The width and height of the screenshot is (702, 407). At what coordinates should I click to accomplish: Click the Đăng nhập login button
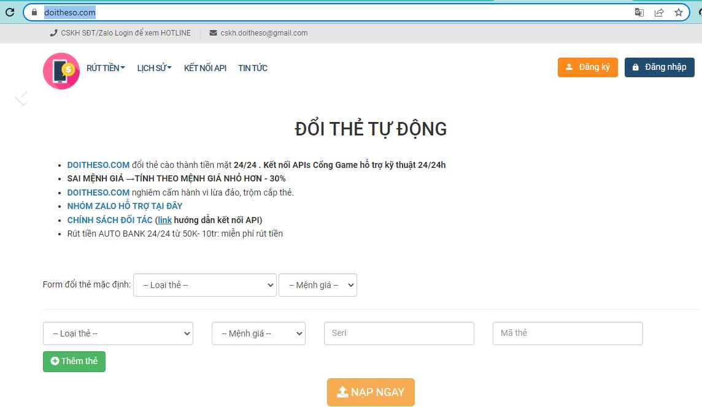(x=660, y=67)
